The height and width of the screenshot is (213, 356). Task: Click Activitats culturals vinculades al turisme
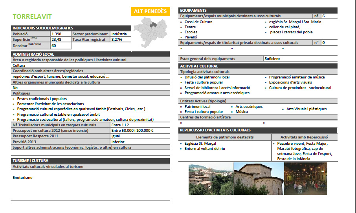tap(48, 167)
